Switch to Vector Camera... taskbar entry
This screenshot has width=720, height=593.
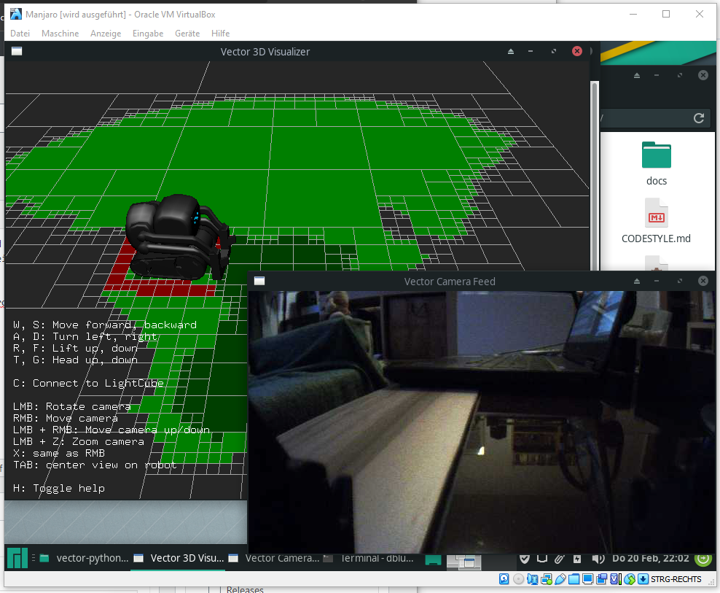(274, 558)
